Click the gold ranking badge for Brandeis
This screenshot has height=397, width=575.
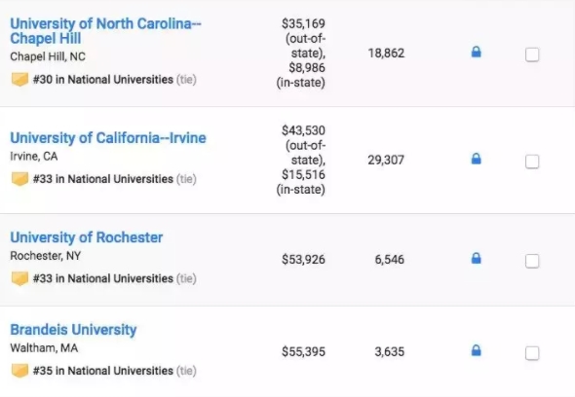point(19,371)
